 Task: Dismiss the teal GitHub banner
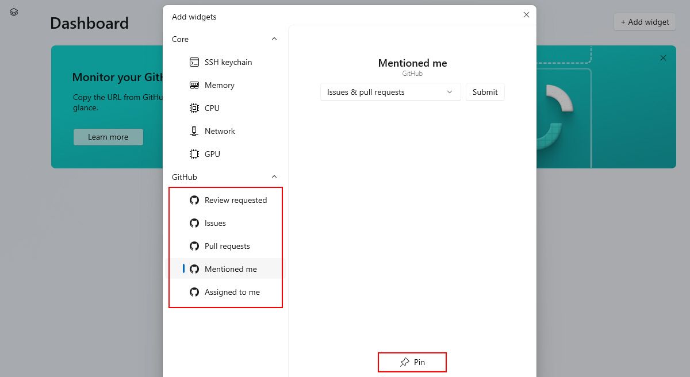(x=664, y=58)
